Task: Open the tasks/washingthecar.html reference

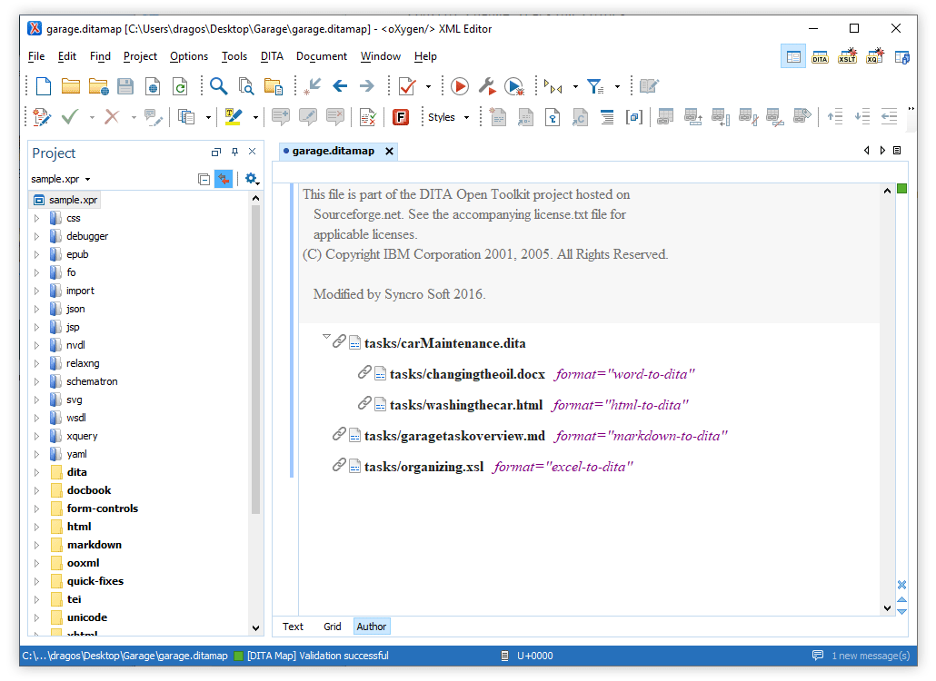Action: (465, 406)
